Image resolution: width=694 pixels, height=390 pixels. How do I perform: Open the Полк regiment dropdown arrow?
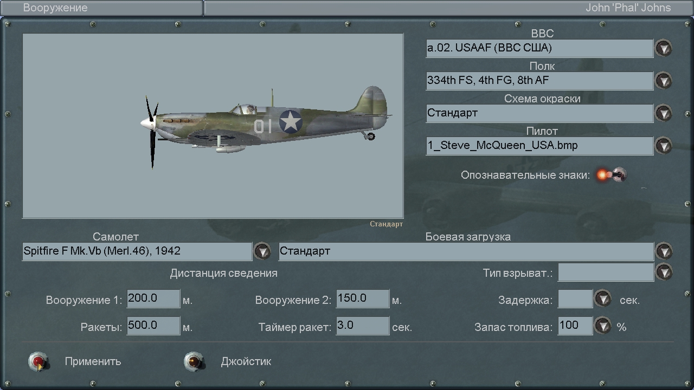coord(664,81)
